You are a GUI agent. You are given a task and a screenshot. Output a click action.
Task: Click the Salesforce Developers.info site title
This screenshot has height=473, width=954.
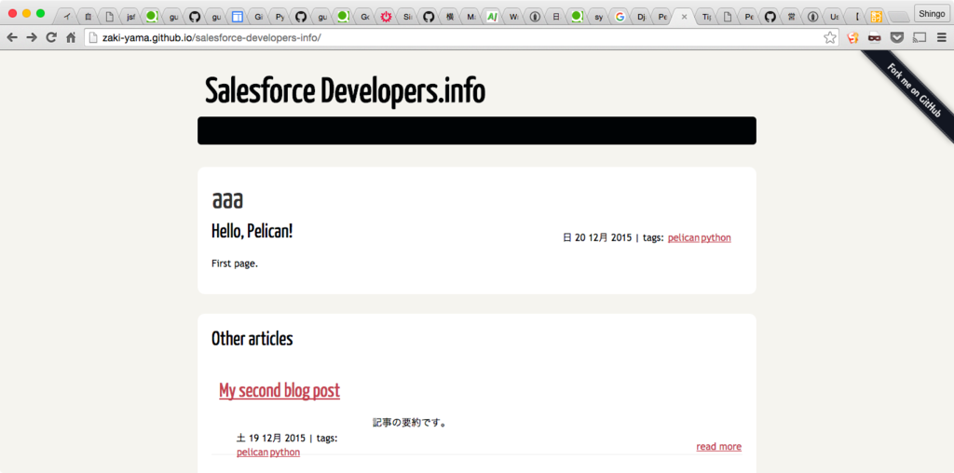coord(345,92)
